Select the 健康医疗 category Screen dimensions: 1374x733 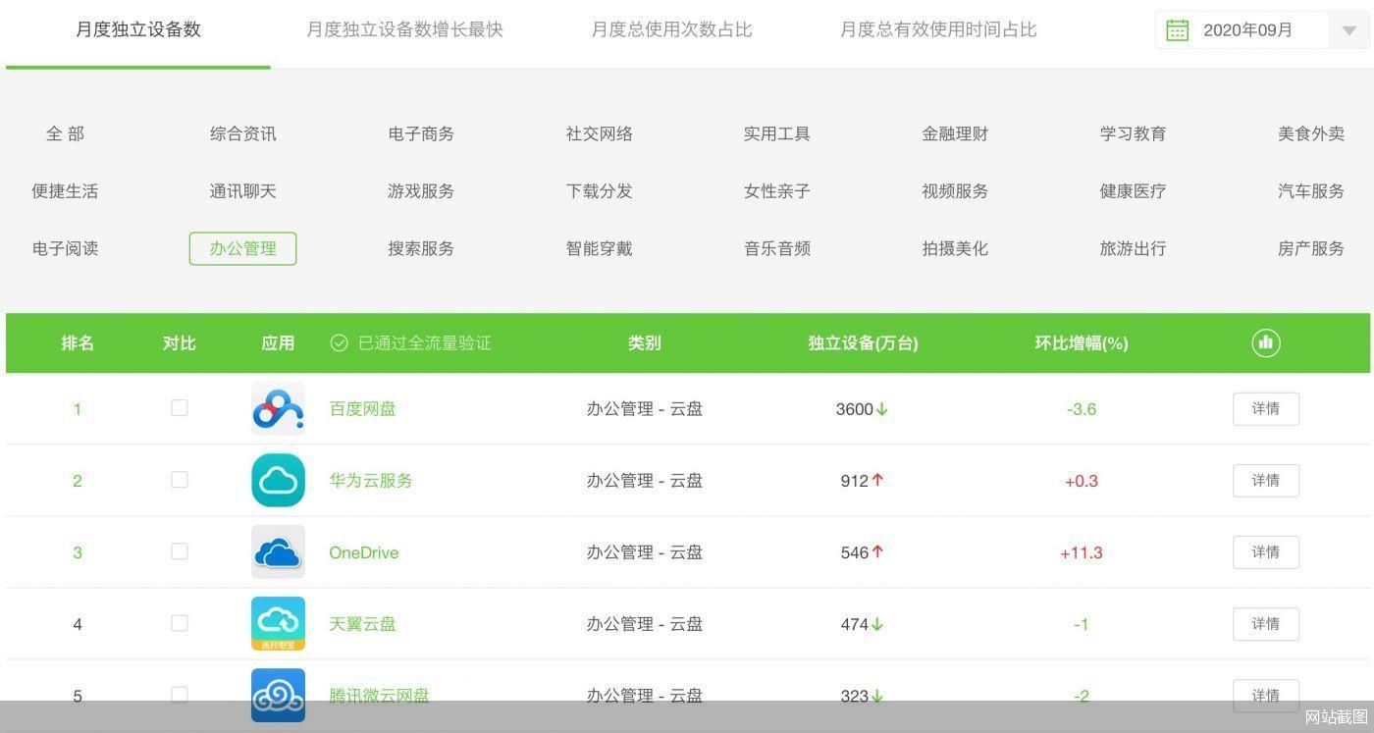pos(1133,191)
